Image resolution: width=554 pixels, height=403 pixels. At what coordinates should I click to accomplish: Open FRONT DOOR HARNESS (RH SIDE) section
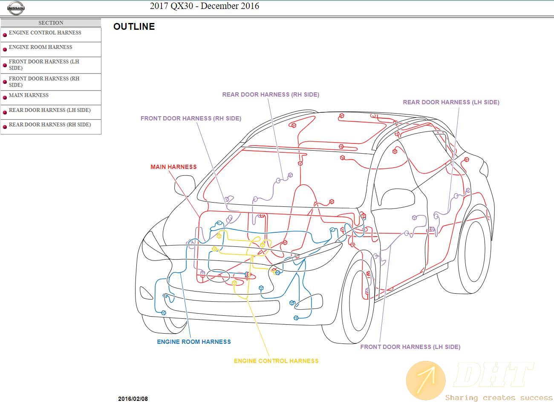click(x=44, y=82)
